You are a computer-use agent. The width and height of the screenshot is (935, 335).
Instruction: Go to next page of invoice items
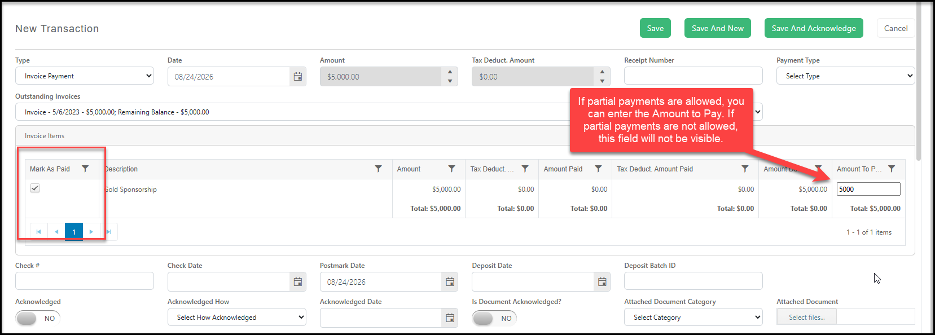point(91,232)
